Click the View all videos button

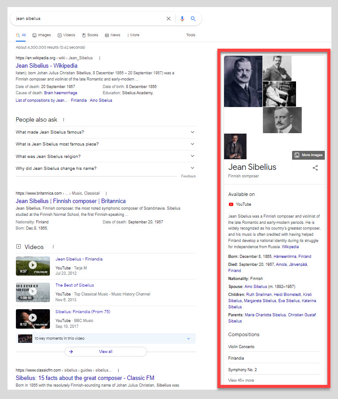[x=105, y=352]
